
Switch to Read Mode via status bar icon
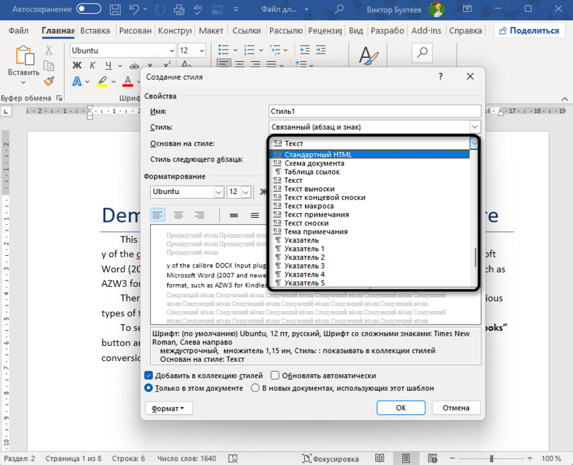pos(379,458)
